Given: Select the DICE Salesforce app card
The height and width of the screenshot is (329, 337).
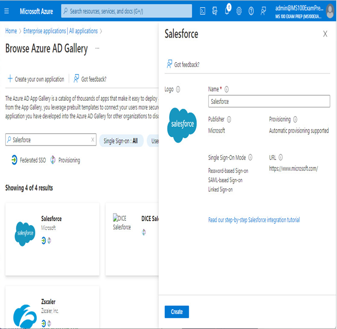Looking at the screenshot, I should pos(132,239).
